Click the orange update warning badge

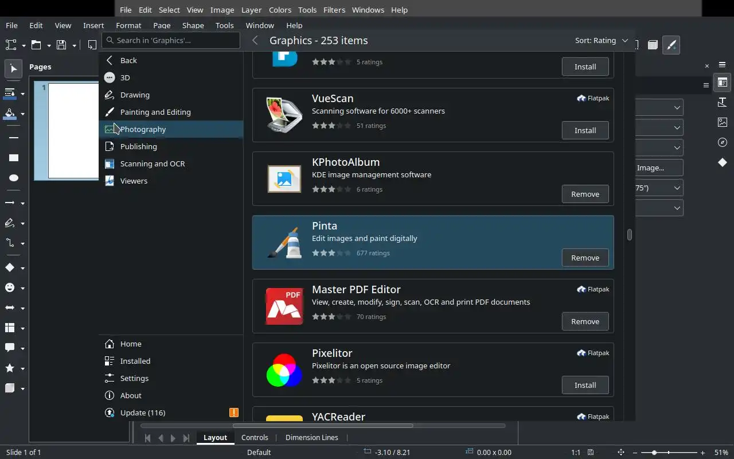[x=234, y=413]
